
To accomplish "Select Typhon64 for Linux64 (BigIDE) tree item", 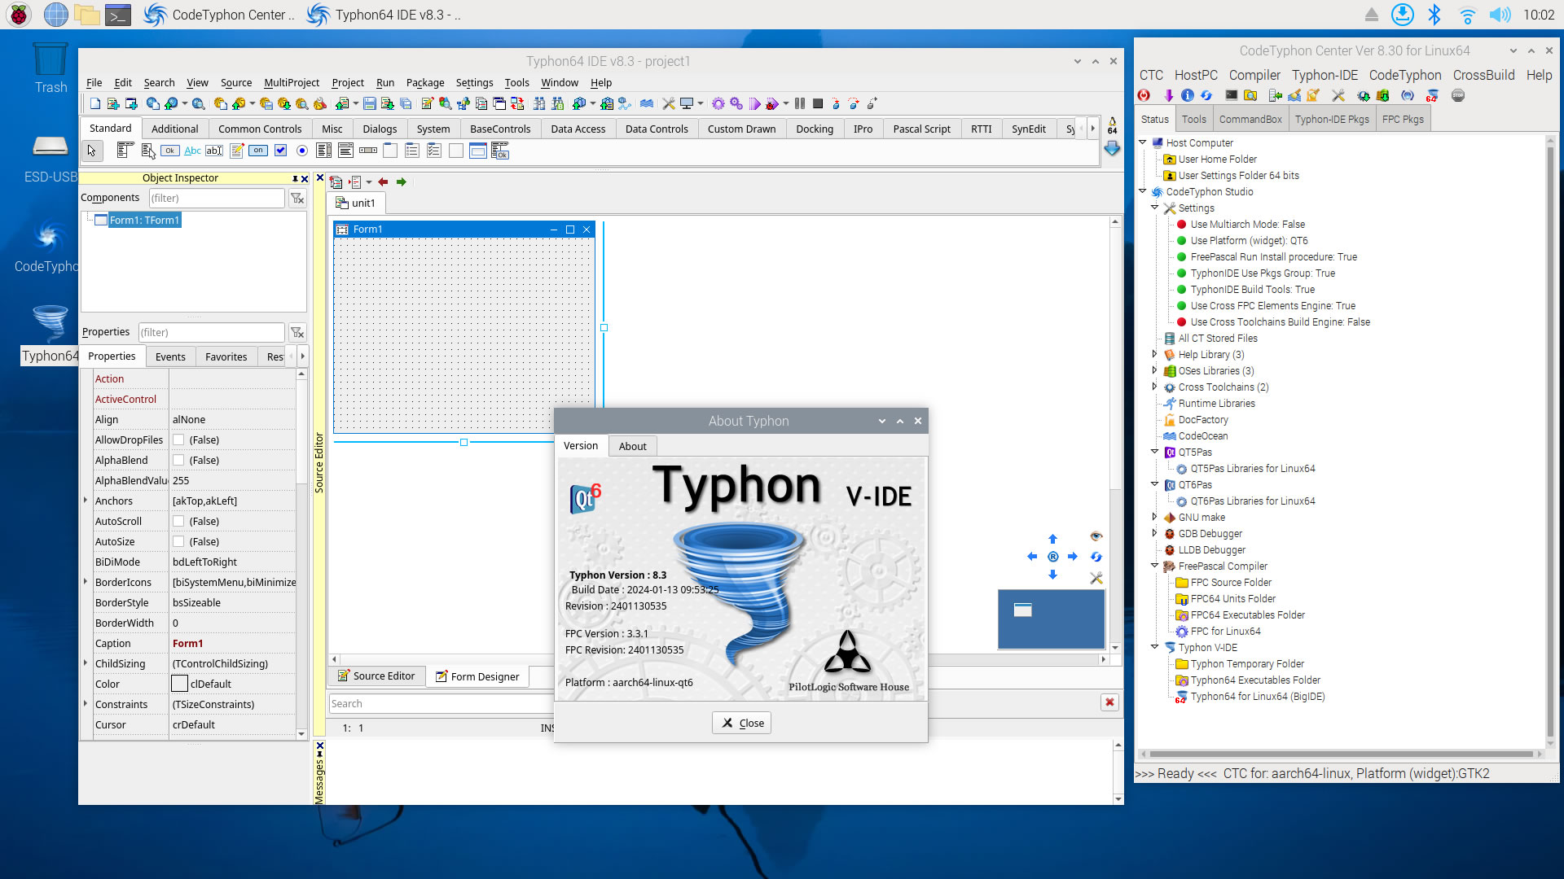I will coord(1257,697).
